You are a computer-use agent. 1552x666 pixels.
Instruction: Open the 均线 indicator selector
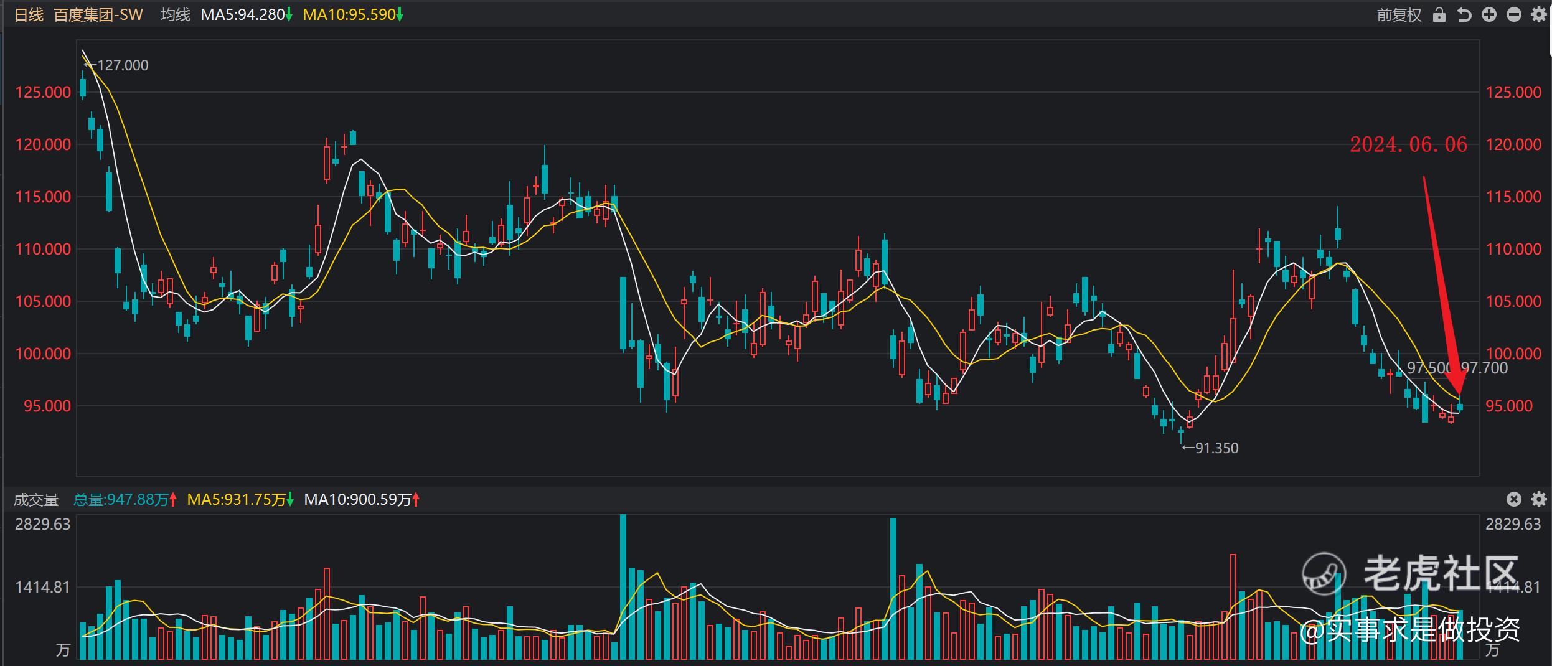[x=175, y=14]
